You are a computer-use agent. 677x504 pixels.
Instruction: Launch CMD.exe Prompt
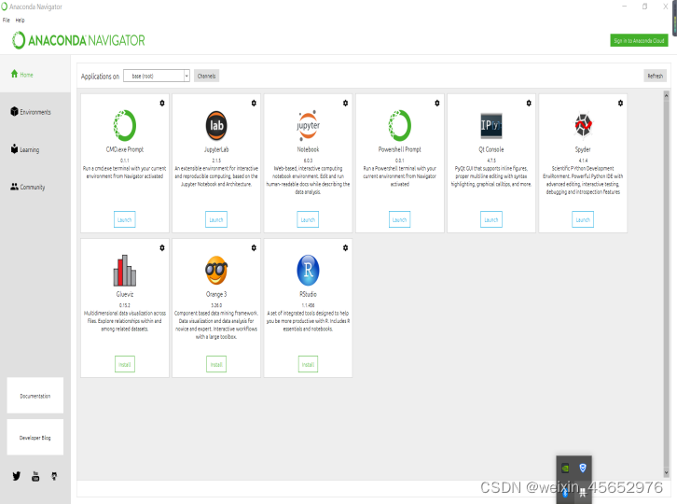tap(125, 219)
